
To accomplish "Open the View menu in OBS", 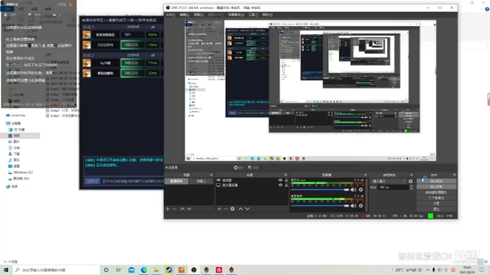I will (198, 15).
